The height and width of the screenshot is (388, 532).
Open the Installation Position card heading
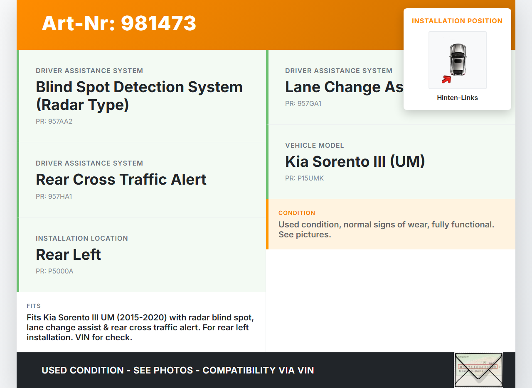[x=457, y=21]
